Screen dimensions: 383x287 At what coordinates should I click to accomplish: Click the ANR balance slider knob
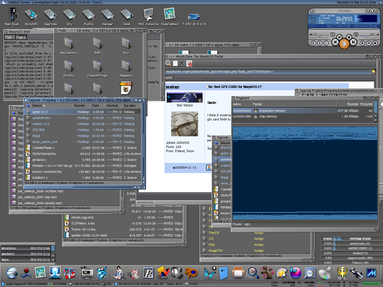(320, 36)
